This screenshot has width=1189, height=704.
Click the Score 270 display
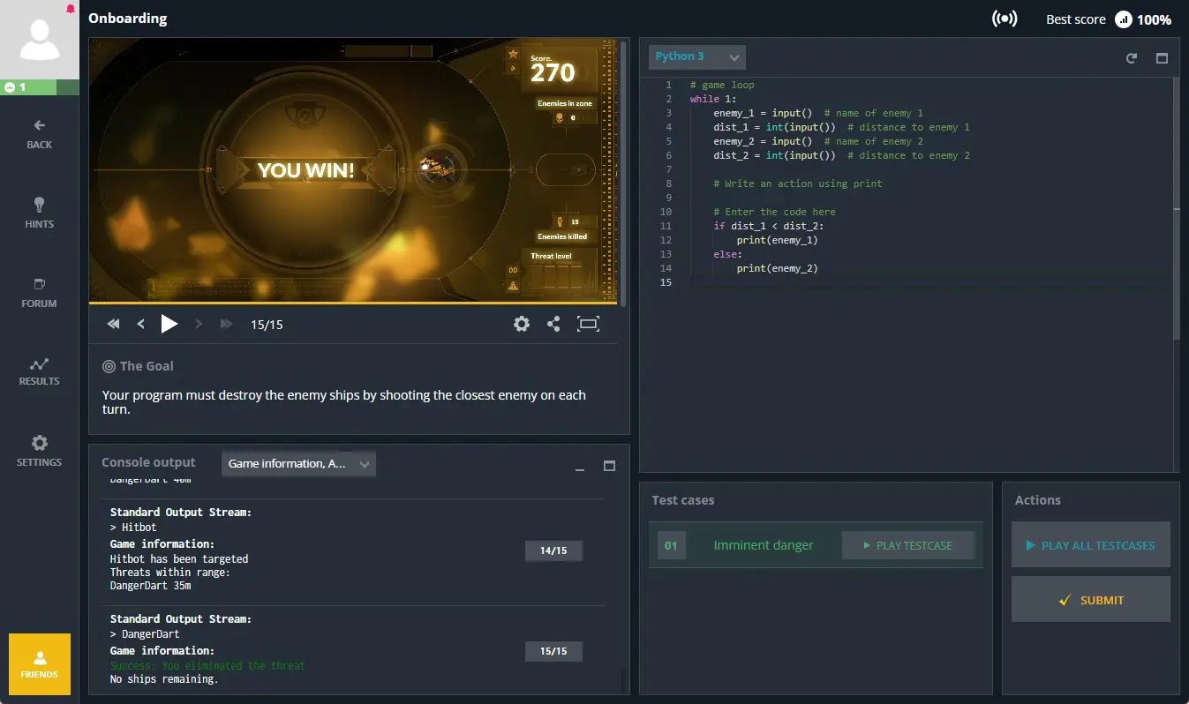click(x=553, y=69)
